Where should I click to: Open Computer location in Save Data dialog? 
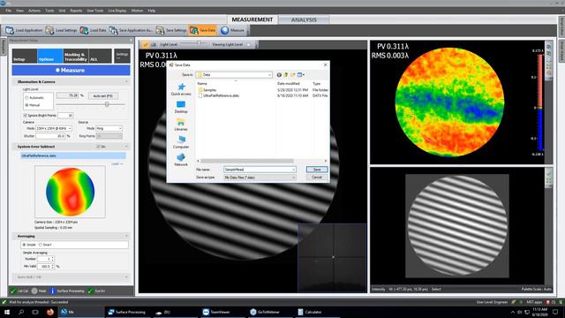point(181,142)
